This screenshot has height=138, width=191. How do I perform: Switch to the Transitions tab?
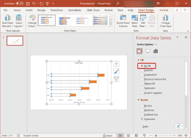(x=57, y=10)
